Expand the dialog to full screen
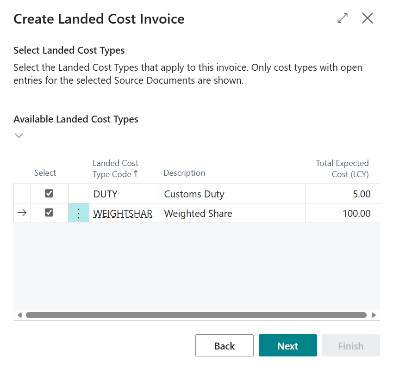This screenshot has width=393, height=368. coord(343,18)
